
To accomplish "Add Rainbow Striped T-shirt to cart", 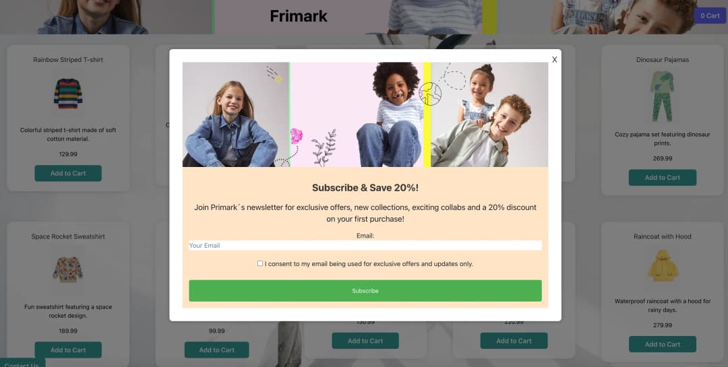I will coord(68,174).
